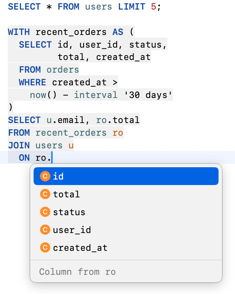Click the column icon next to total
Viewport: 235px width, 294px height.
45,194
